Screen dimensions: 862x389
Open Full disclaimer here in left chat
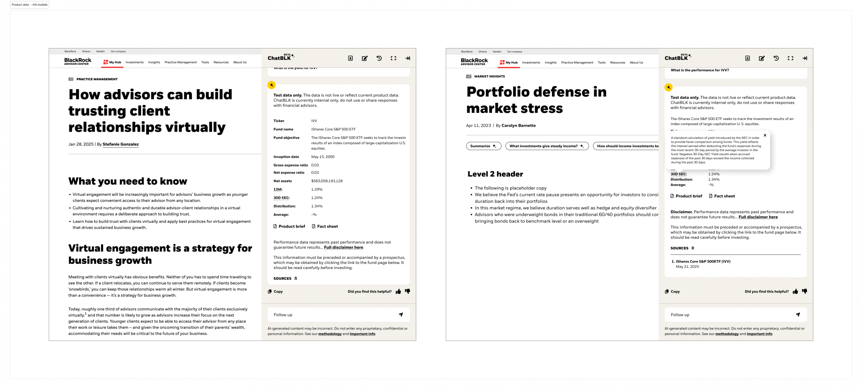(343, 247)
